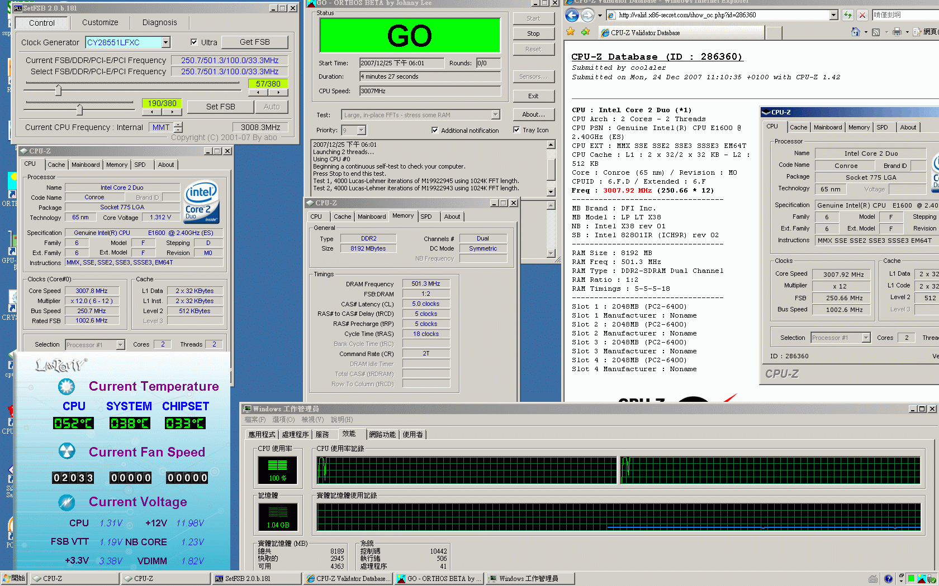Select the 處理程序 tab in Task Manager

coord(295,434)
